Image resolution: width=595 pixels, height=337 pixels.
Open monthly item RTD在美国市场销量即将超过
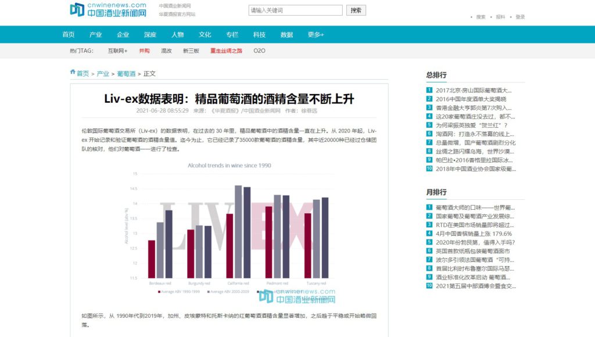coord(475,225)
